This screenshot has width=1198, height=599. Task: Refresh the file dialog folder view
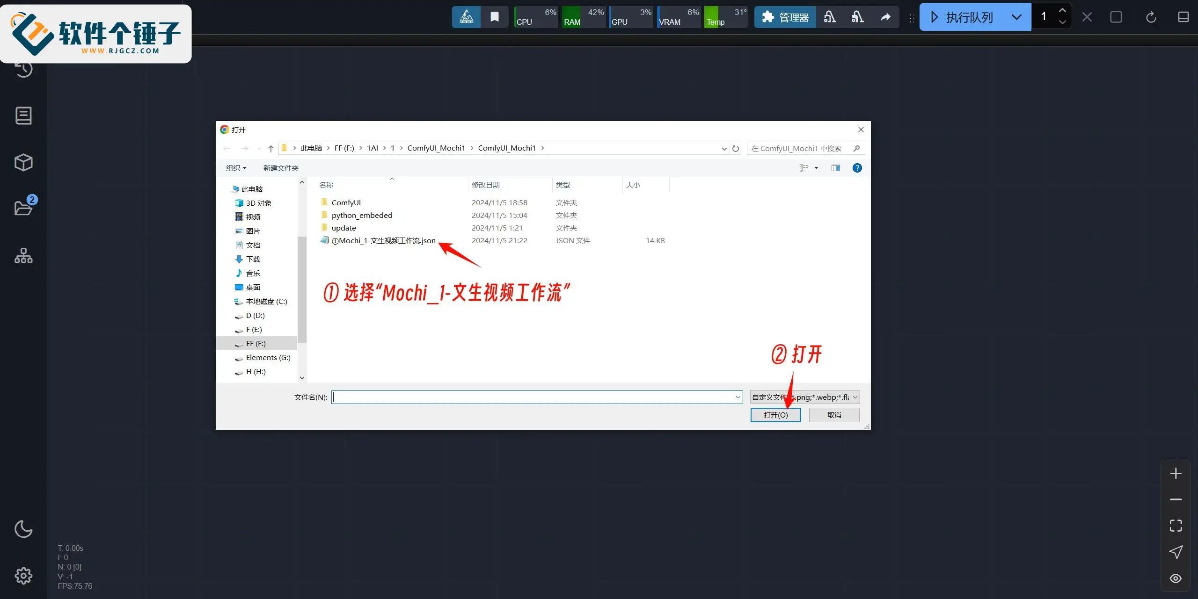(736, 149)
